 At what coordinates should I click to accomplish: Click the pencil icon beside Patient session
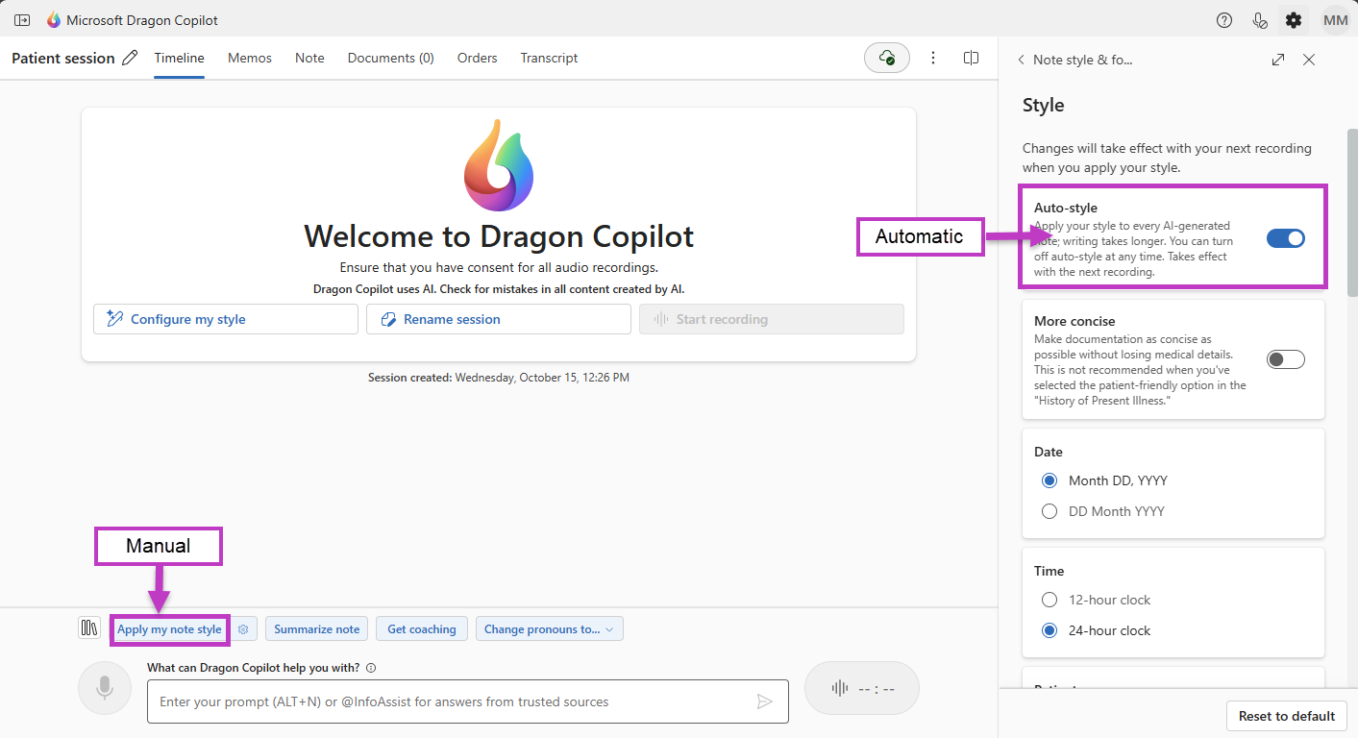click(130, 58)
